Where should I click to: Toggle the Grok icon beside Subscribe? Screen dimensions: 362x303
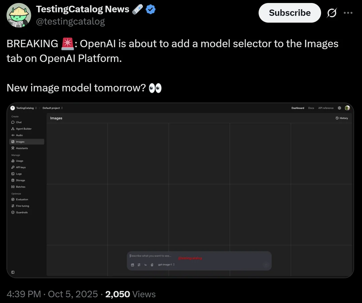coord(331,13)
